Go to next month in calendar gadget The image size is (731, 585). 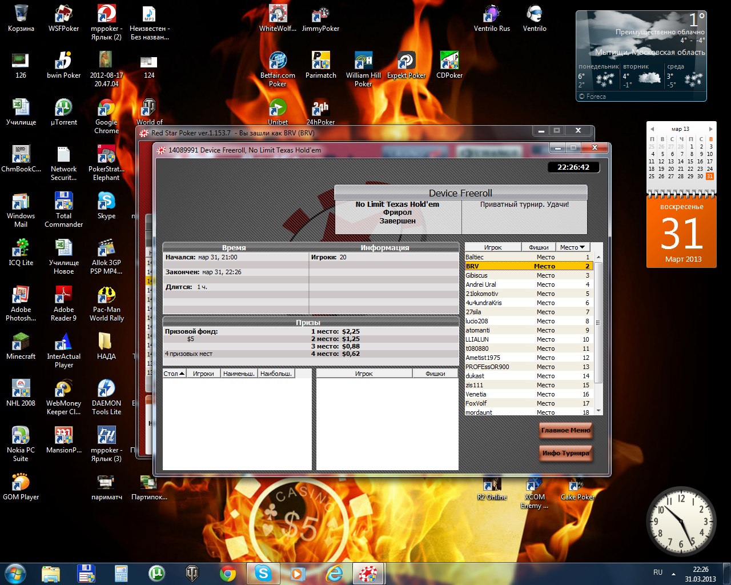point(710,129)
